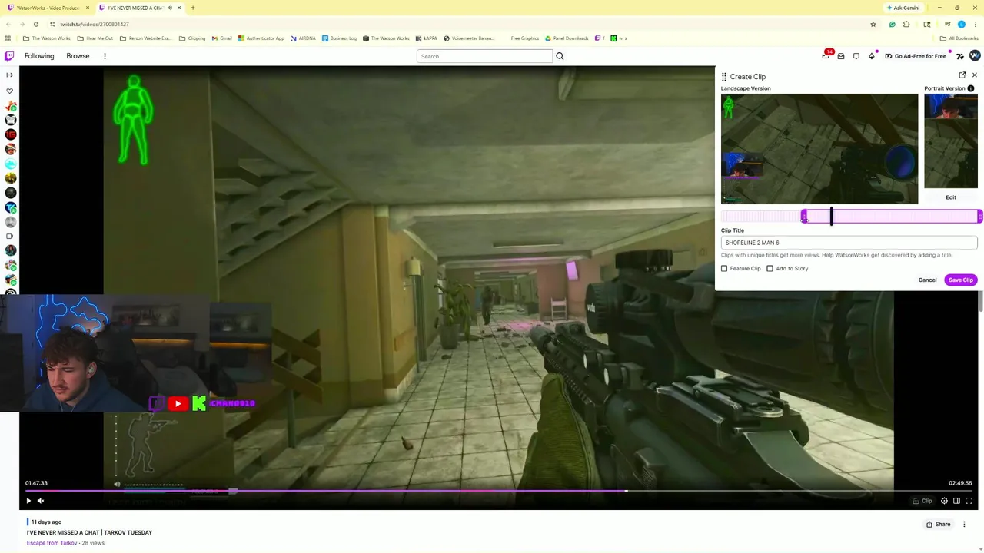
Task: Open the Authenticator App bookmark
Action: pyautogui.click(x=261, y=38)
